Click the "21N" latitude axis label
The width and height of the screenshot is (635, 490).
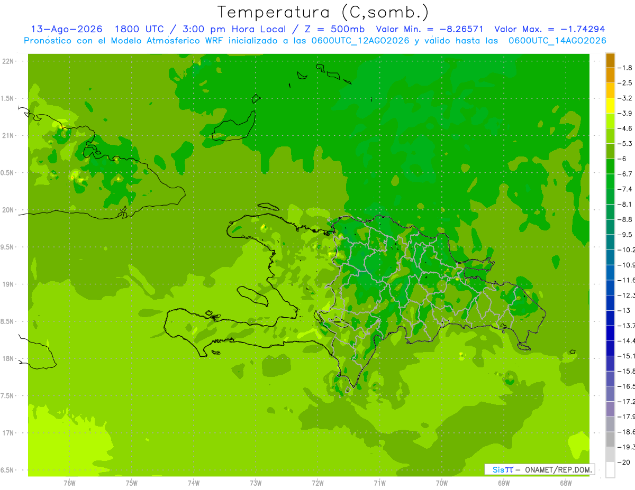pyautogui.click(x=8, y=136)
